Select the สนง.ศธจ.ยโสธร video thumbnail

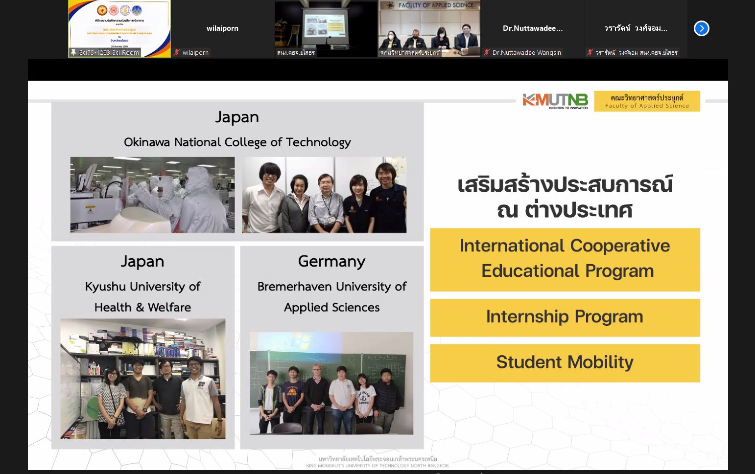tap(326, 29)
